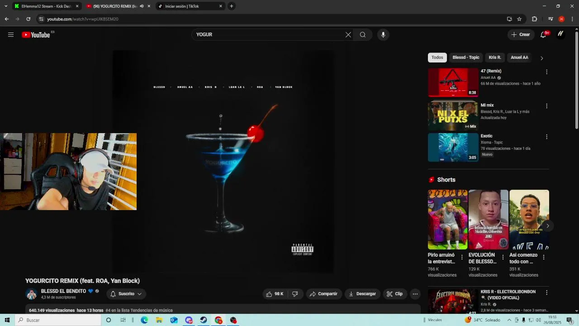
Task: Open options for Pirlo arruinó short
Action: tap(462, 257)
